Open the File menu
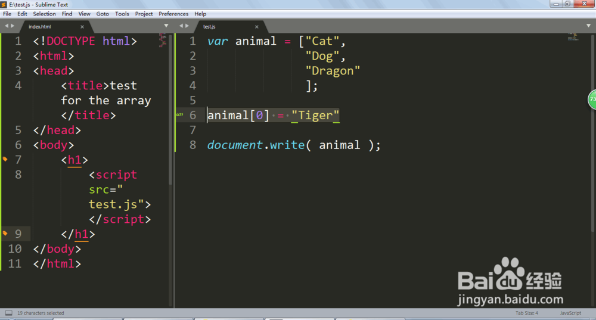This screenshot has height=320, width=596. (x=7, y=14)
